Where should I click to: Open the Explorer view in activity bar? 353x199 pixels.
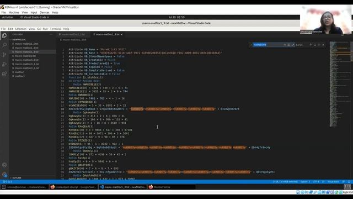click(x=4, y=35)
